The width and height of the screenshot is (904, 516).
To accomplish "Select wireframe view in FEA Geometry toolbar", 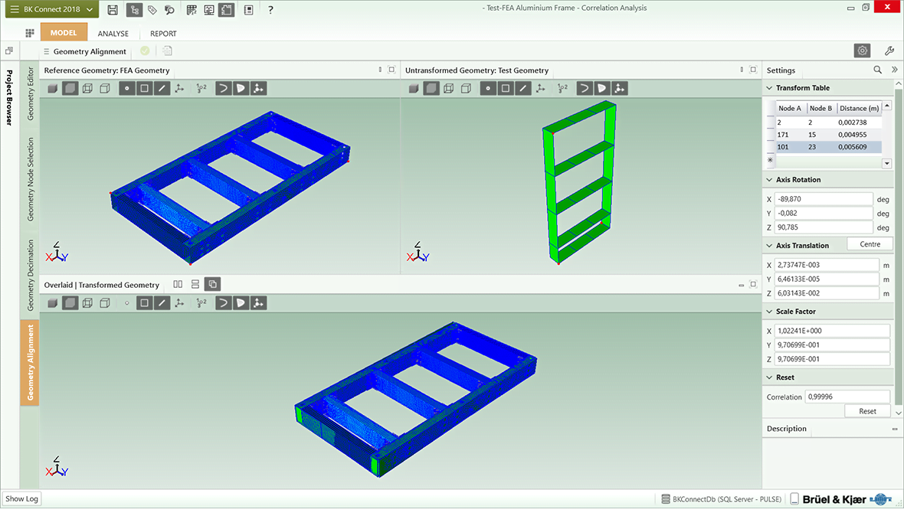I will [x=87, y=88].
